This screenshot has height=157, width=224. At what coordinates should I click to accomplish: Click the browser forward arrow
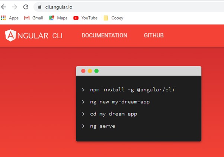pos(15,7)
